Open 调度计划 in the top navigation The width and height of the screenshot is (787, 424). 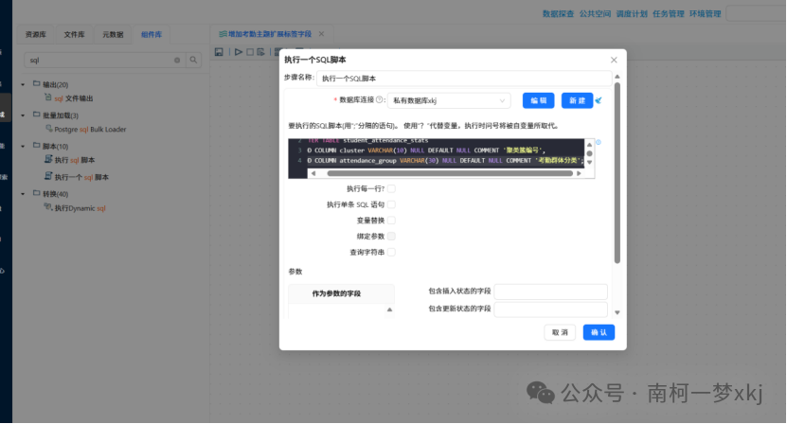[x=632, y=13]
